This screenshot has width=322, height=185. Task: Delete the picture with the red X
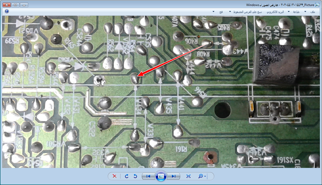[x=114, y=176]
